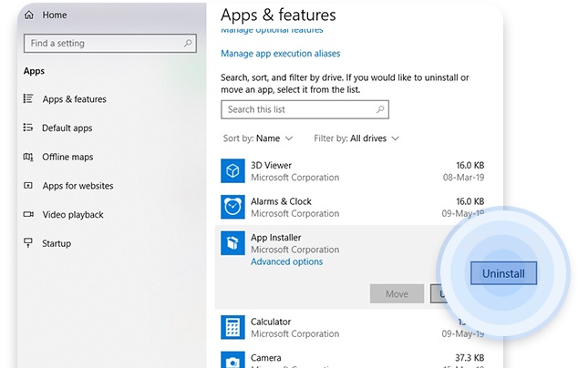578x368 pixels.
Task: Select Apps & features in sidebar
Action: pos(74,99)
